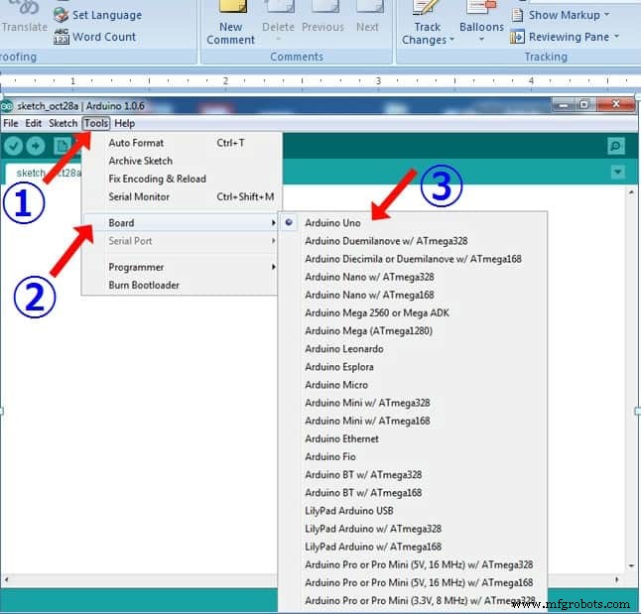Open the Track Changes dropdown
This screenshot has width=641, height=614.
click(x=428, y=34)
